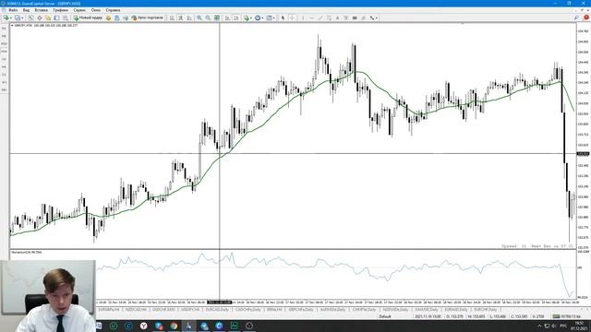This screenshot has height=332, width=591.
Task: Open search magnifier at top right
Action: pyautogui.click(x=576, y=18)
